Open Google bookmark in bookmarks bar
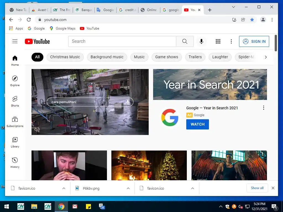The width and height of the screenshot is (283, 212). pos(36,28)
